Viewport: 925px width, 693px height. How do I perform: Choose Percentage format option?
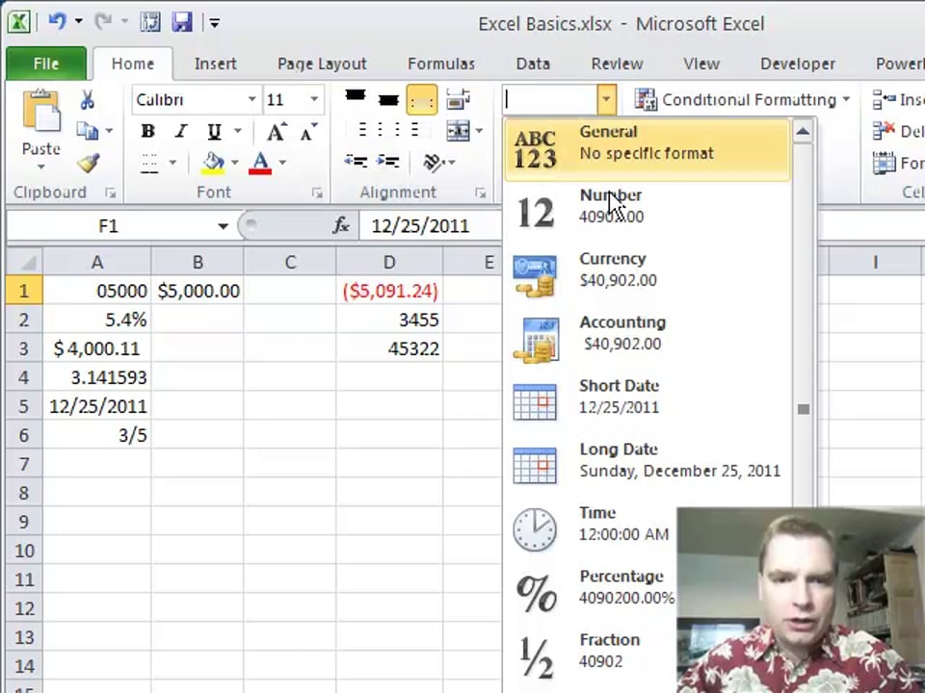tap(590, 594)
